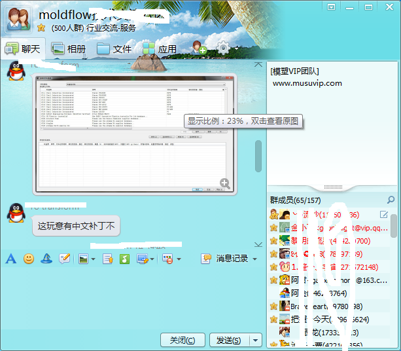Open the 应用 apps tab
This screenshot has width=401, height=351.
[x=160, y=48]
